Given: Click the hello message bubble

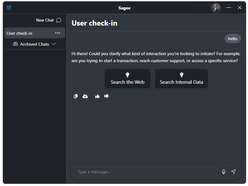Looking at the screenshot, I should 233,39.
